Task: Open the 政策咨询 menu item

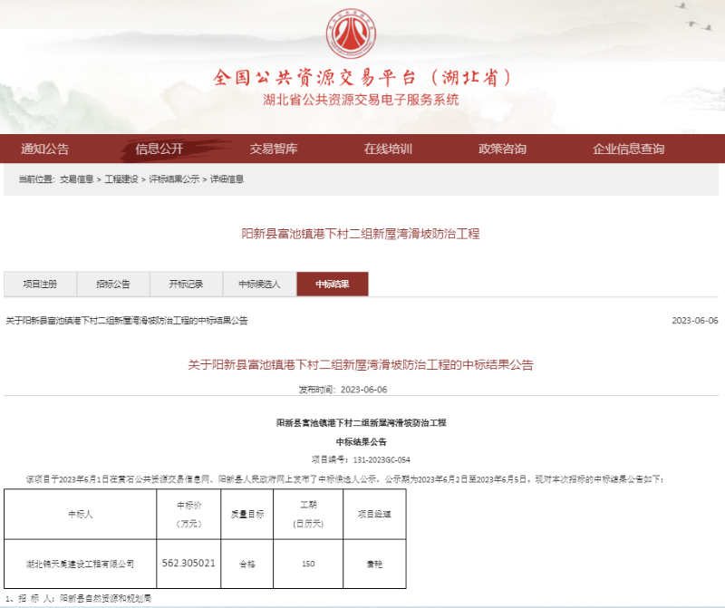Action: tap(502, 149)
